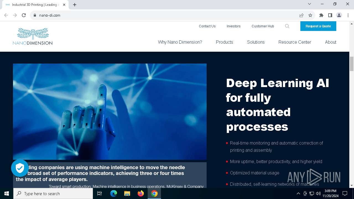Open the volume control in system tray
354x199 pixels.
point(318,193)
